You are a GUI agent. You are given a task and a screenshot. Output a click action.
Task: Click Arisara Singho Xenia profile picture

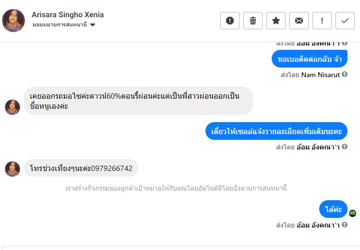click(13, 21)
